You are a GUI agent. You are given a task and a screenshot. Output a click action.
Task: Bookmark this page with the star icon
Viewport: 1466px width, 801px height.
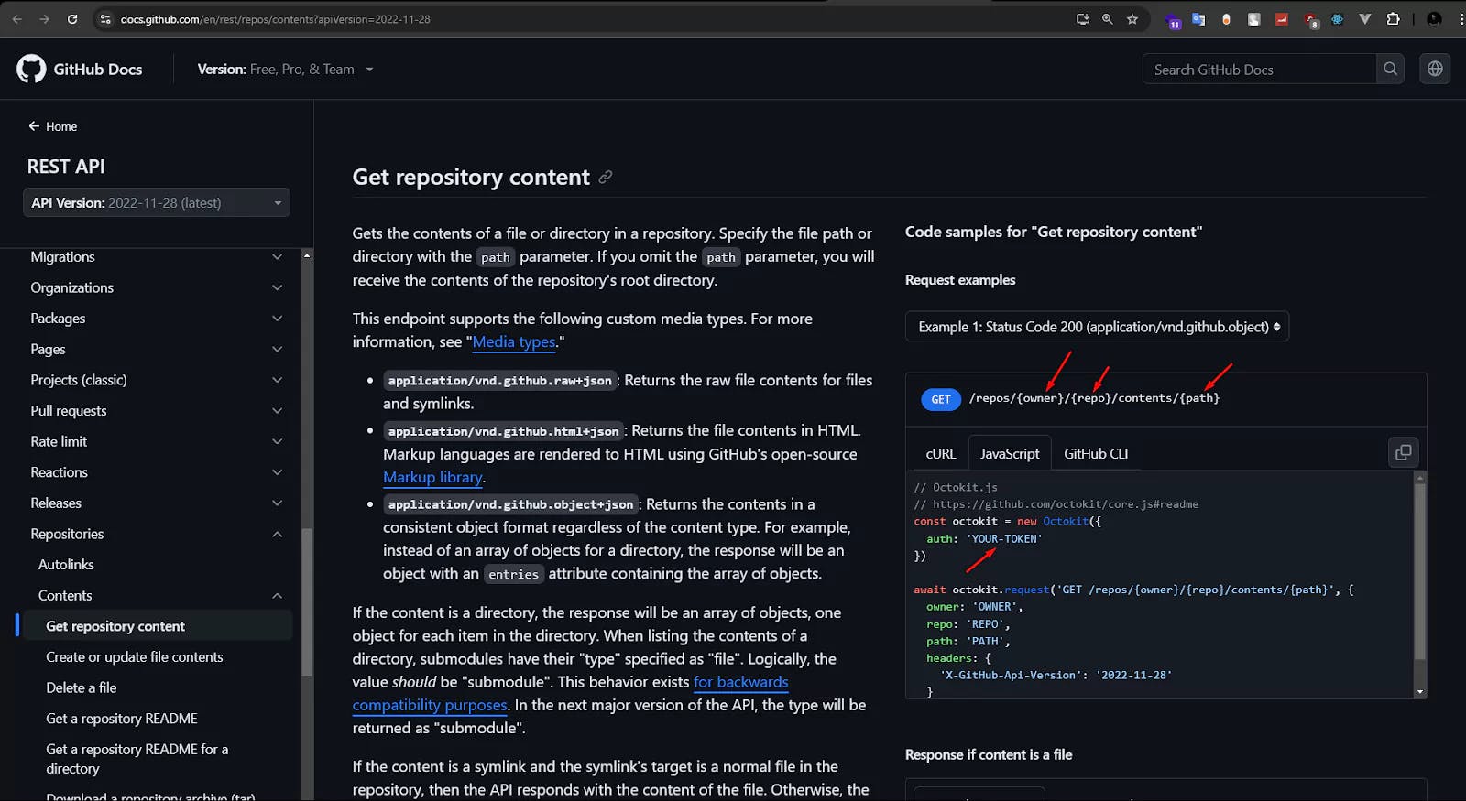click(x=1132, y=19)
